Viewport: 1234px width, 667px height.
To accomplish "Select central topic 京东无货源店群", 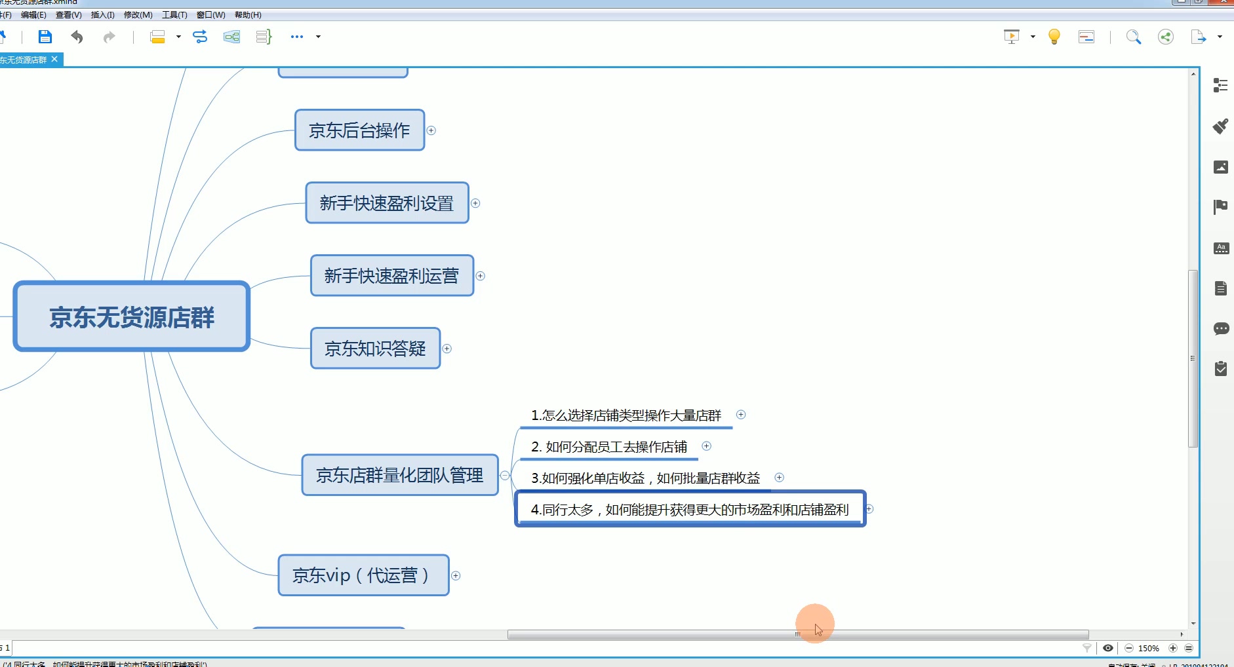I will 131,316.
